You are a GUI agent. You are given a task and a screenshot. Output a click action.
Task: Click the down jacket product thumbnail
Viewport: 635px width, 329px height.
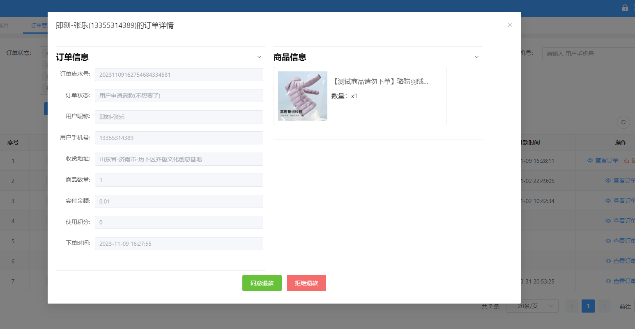pyautogui.click(x=302, y=96)
